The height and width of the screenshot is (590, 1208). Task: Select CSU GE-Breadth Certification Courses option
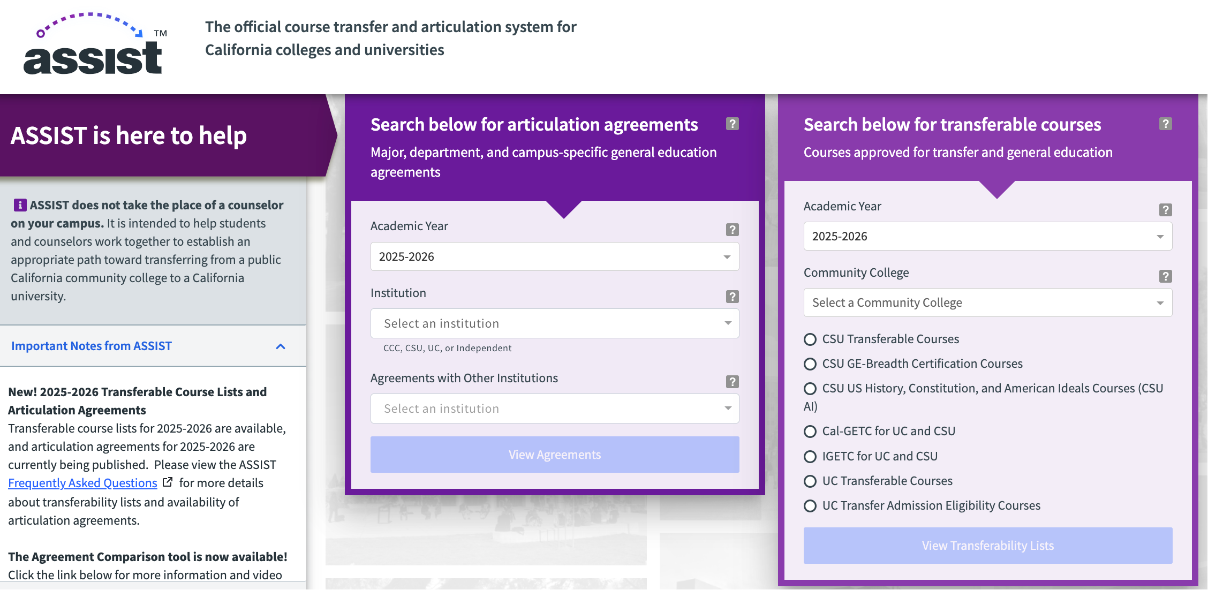810,364
